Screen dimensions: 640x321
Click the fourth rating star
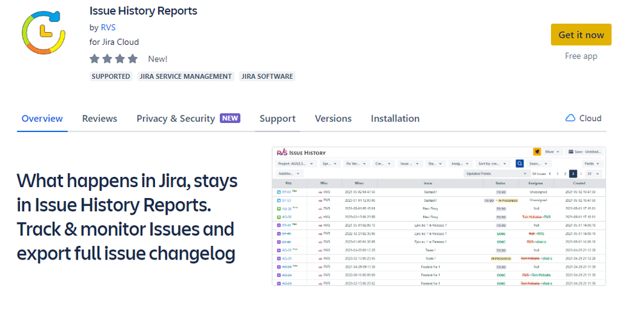pos(133,59)
